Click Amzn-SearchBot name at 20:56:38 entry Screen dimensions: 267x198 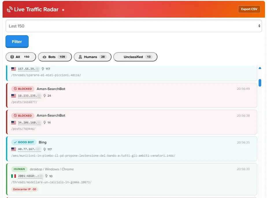pos(51,115)
